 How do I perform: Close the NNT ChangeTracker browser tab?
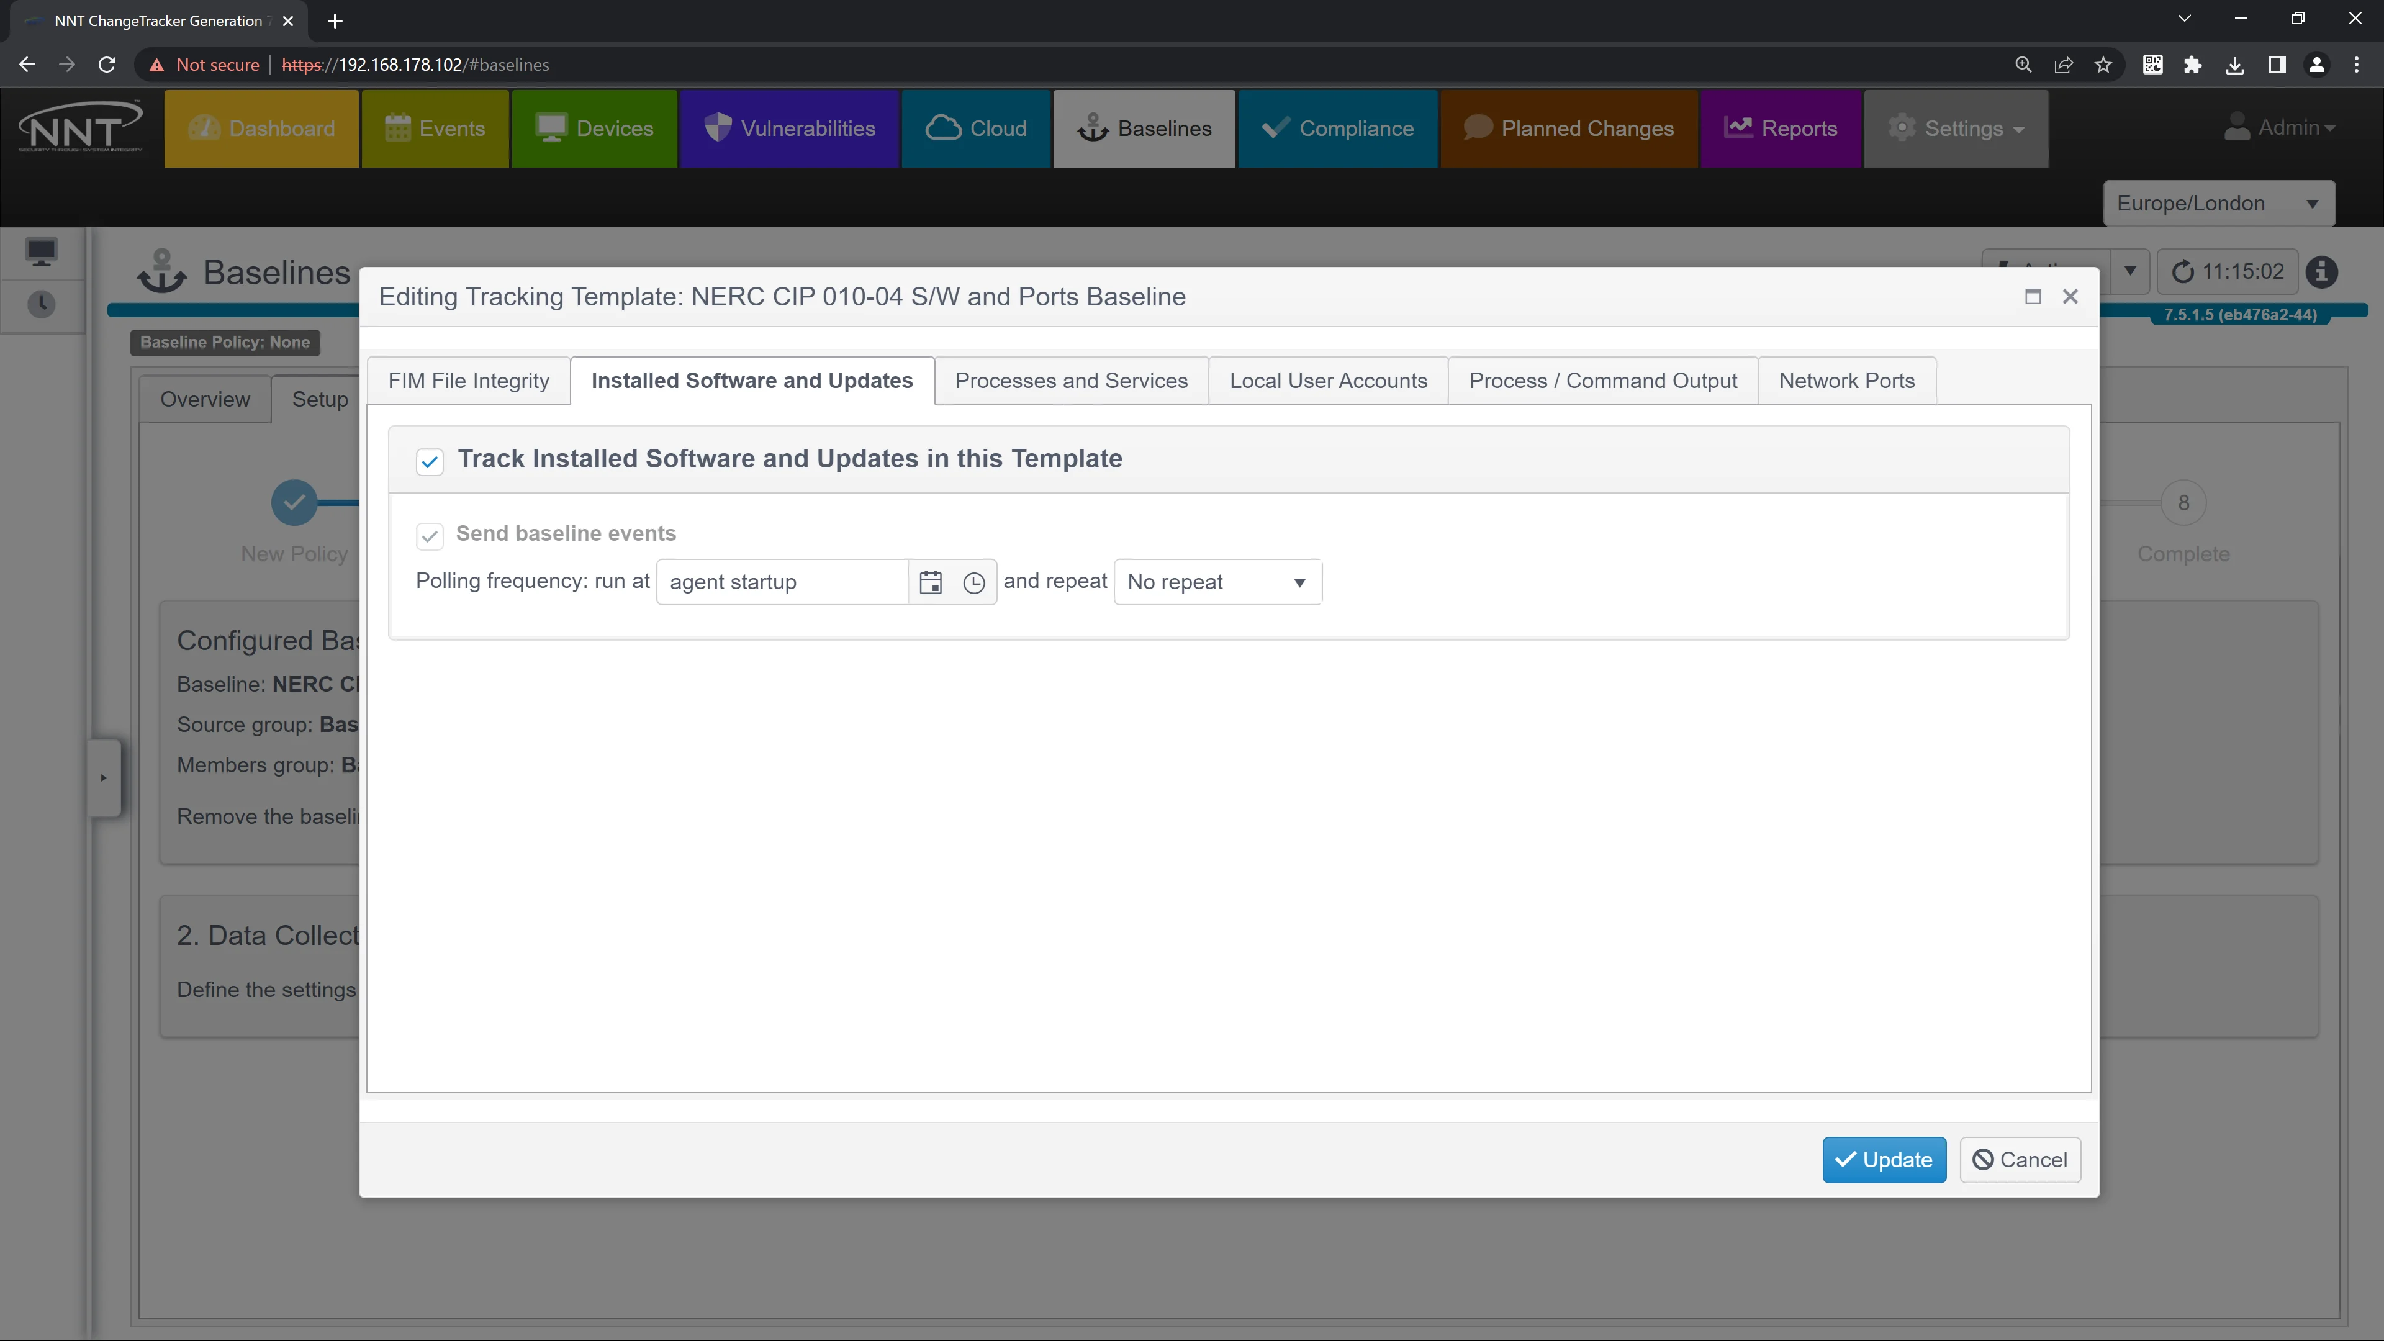pyautogui.click(x=288, y=20)
